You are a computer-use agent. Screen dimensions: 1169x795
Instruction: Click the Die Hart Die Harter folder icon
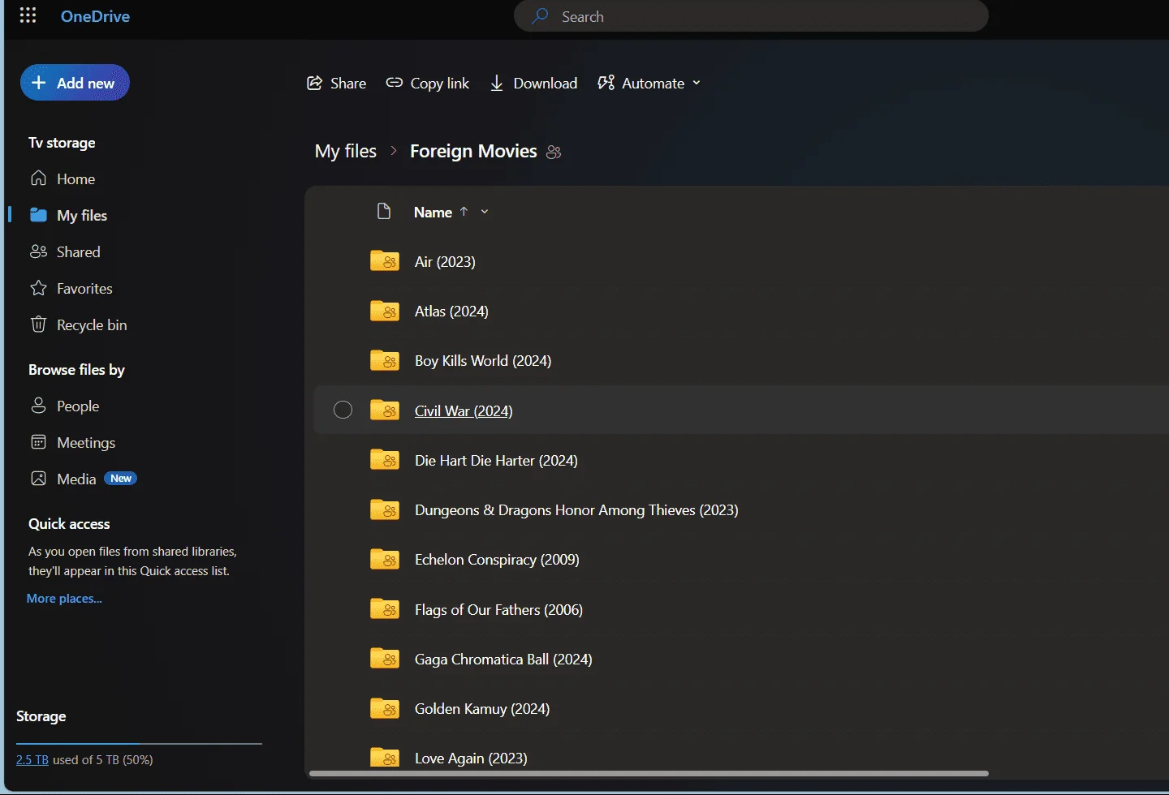[x=385, y=460]
